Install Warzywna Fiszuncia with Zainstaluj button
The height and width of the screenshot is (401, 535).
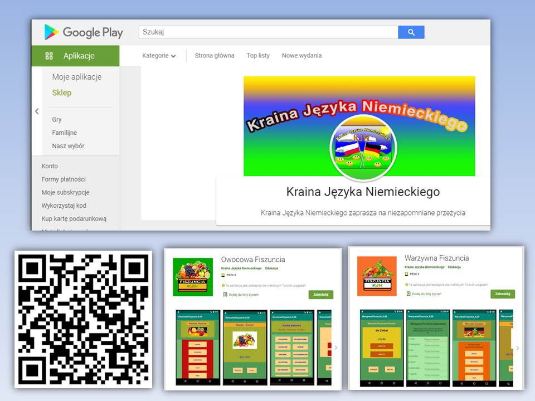click(x=503, y=294)
